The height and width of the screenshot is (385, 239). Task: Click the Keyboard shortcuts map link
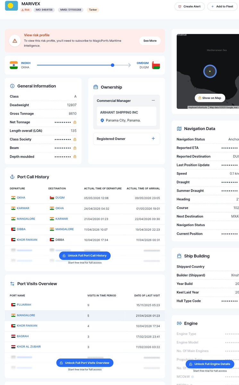click(x=198, y=107)
